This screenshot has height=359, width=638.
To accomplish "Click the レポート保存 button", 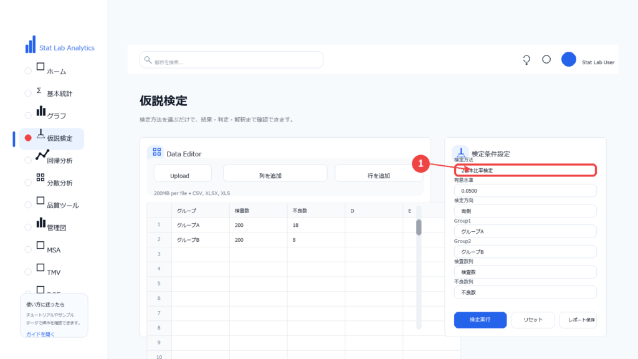I will pyautogui.click(x=578, y=320).
